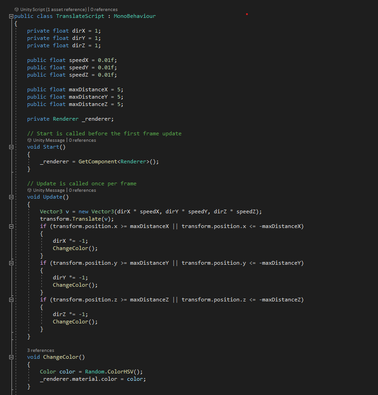Click 'Random.ColorHSV();' call
Screen dimensions: 378x395
[114, 372]
